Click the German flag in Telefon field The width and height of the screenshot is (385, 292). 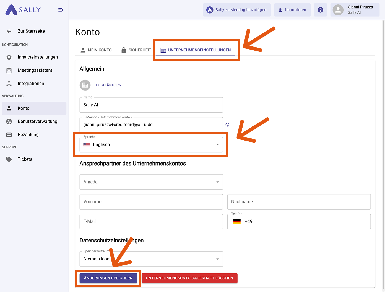pos(237,221)
